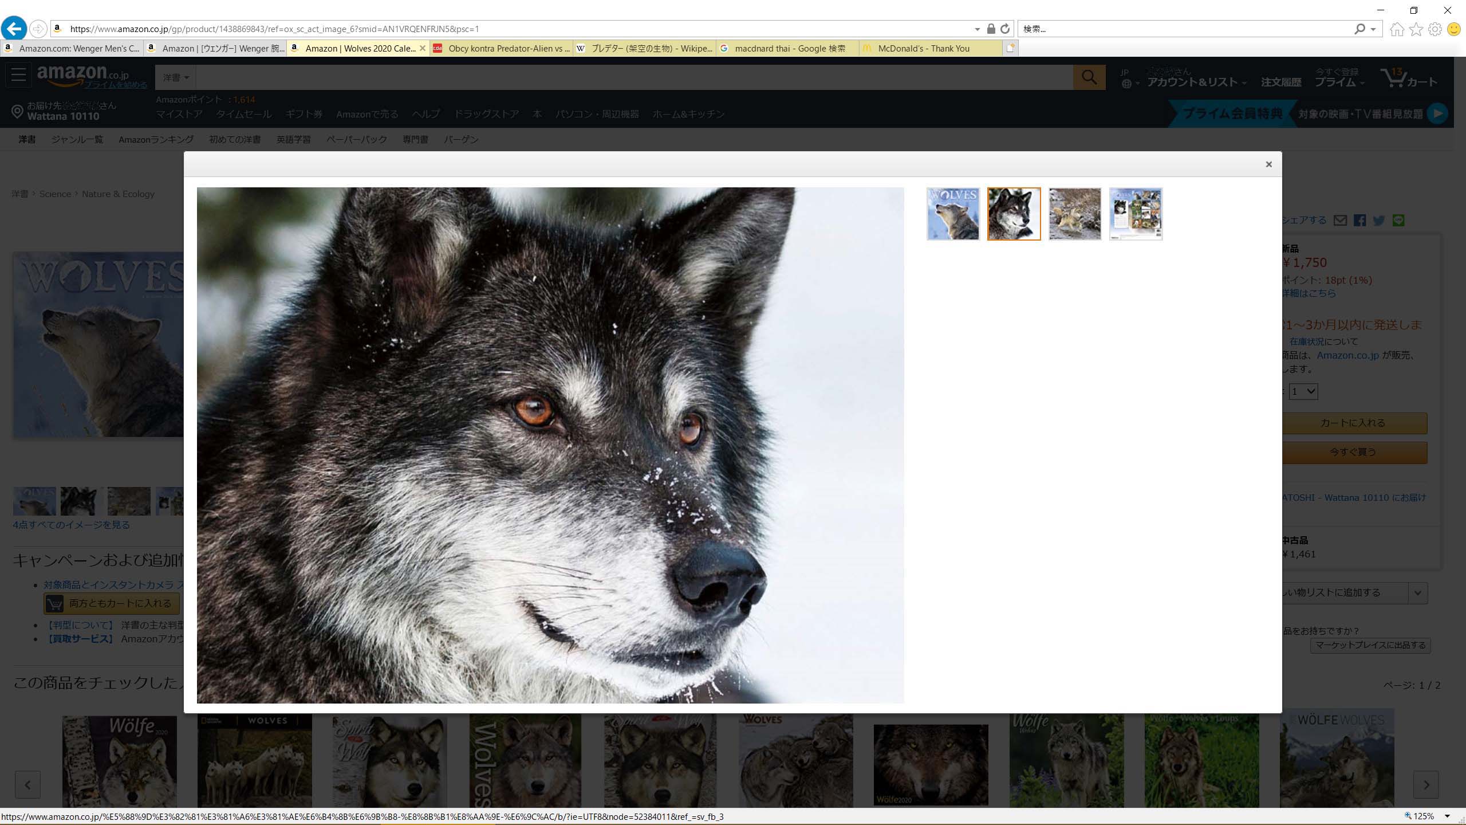This screenshot has width=1466, height=825.
Task: Open Amazonランキング submenu item
Action: (156, 139)
